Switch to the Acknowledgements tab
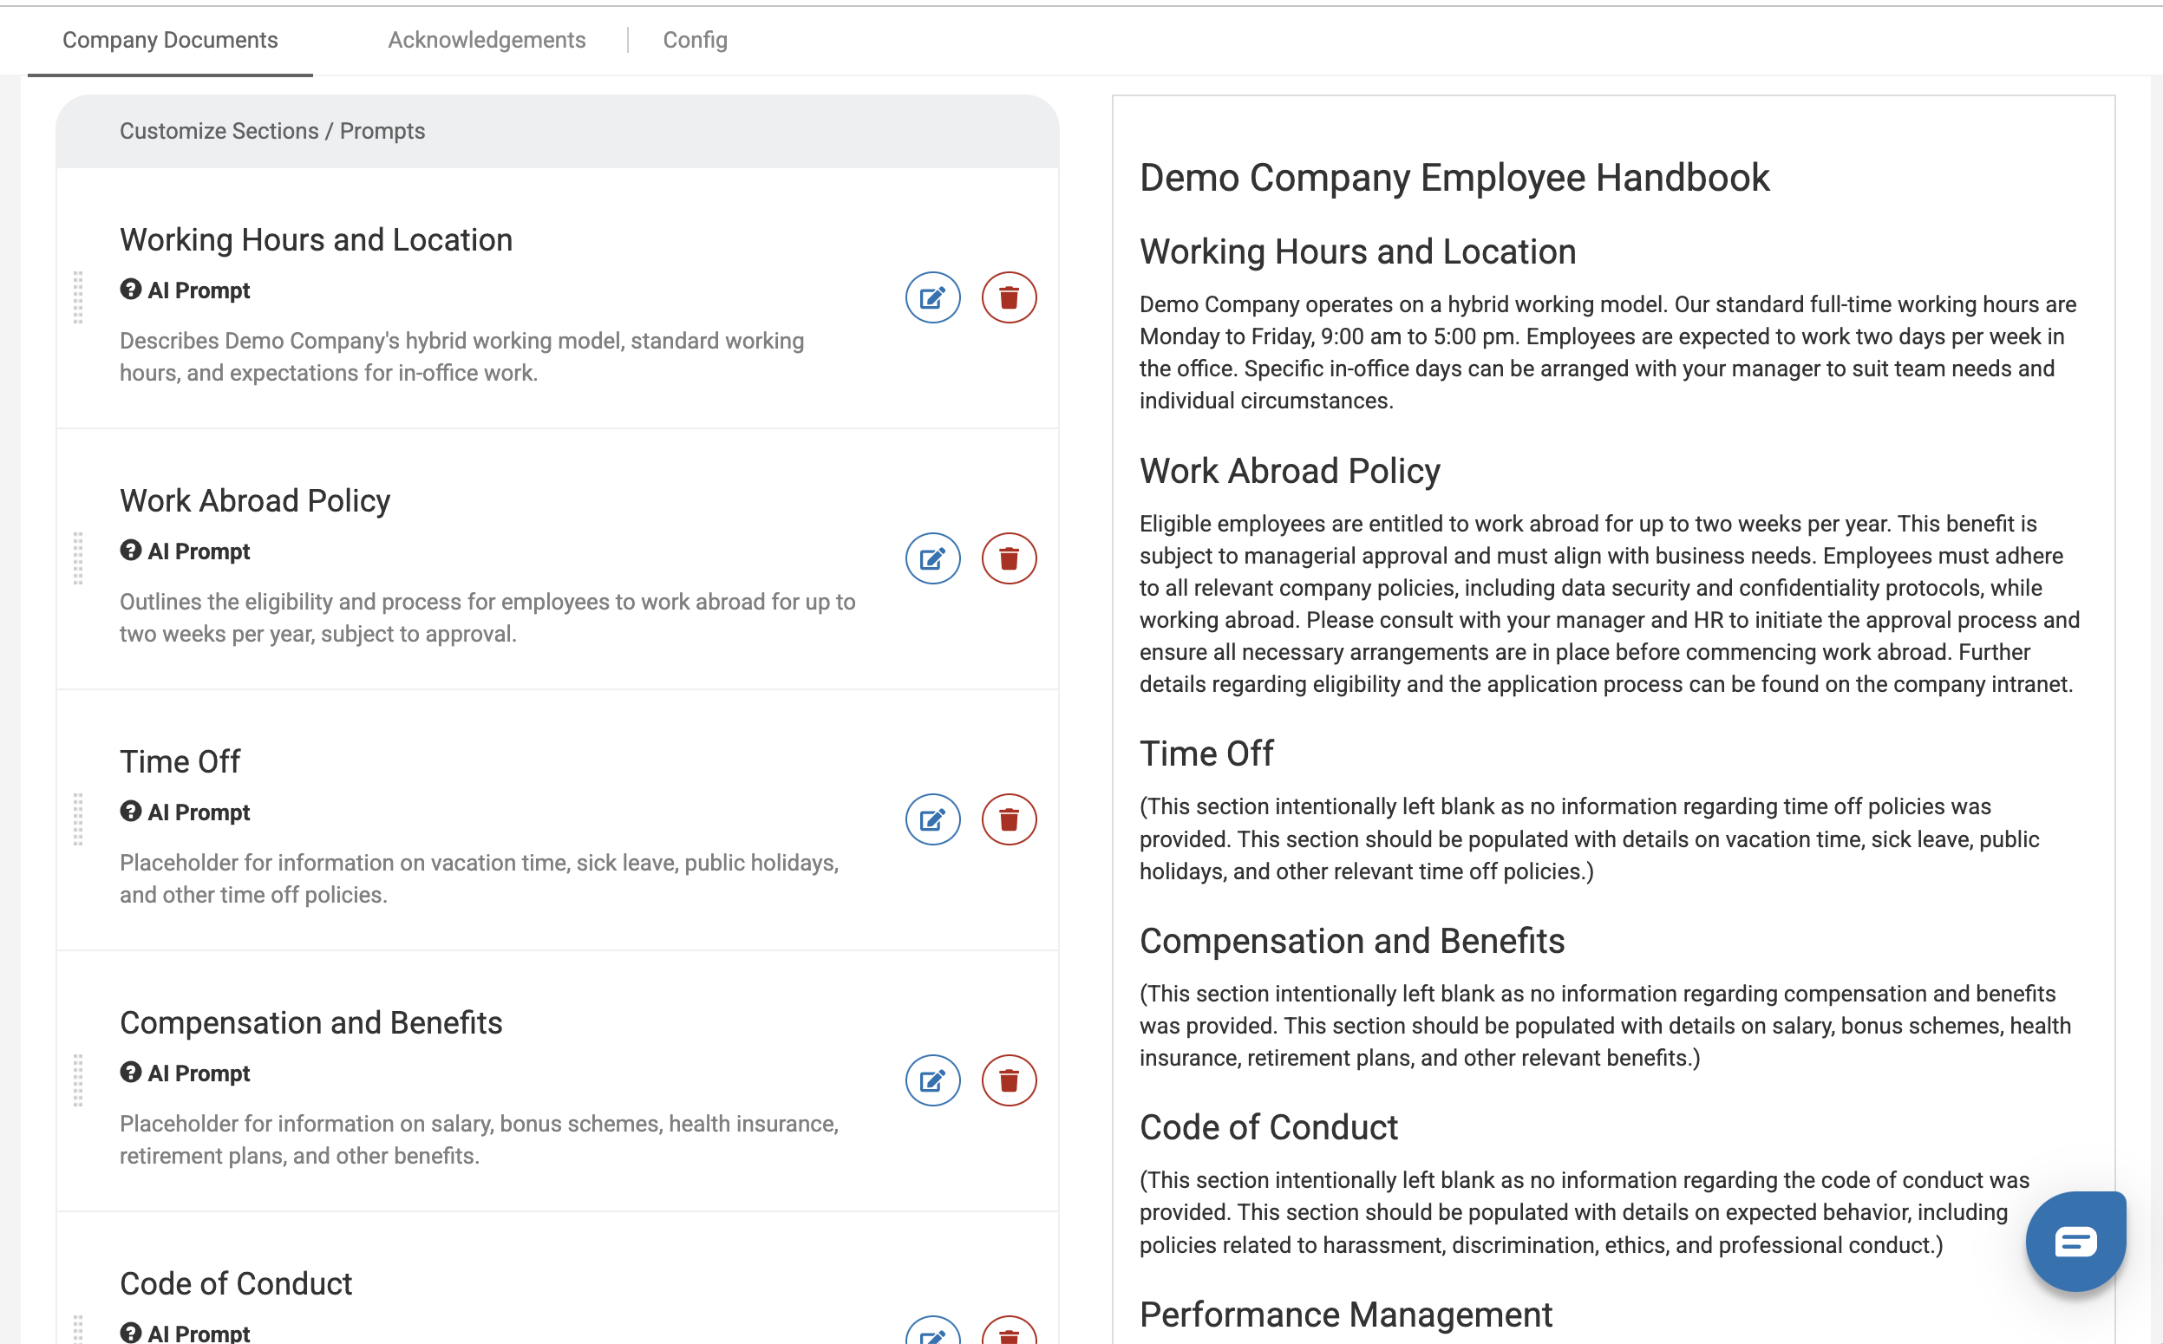 (487, 40)
